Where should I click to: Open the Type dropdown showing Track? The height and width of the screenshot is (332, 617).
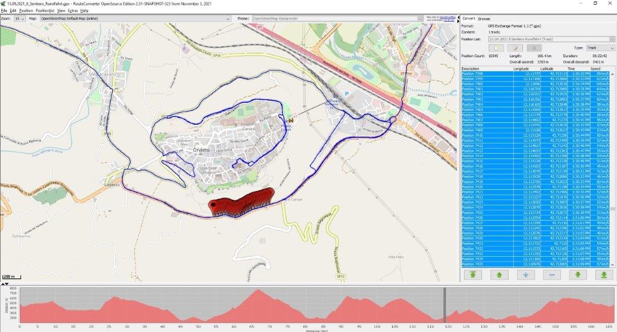[600, 48]
